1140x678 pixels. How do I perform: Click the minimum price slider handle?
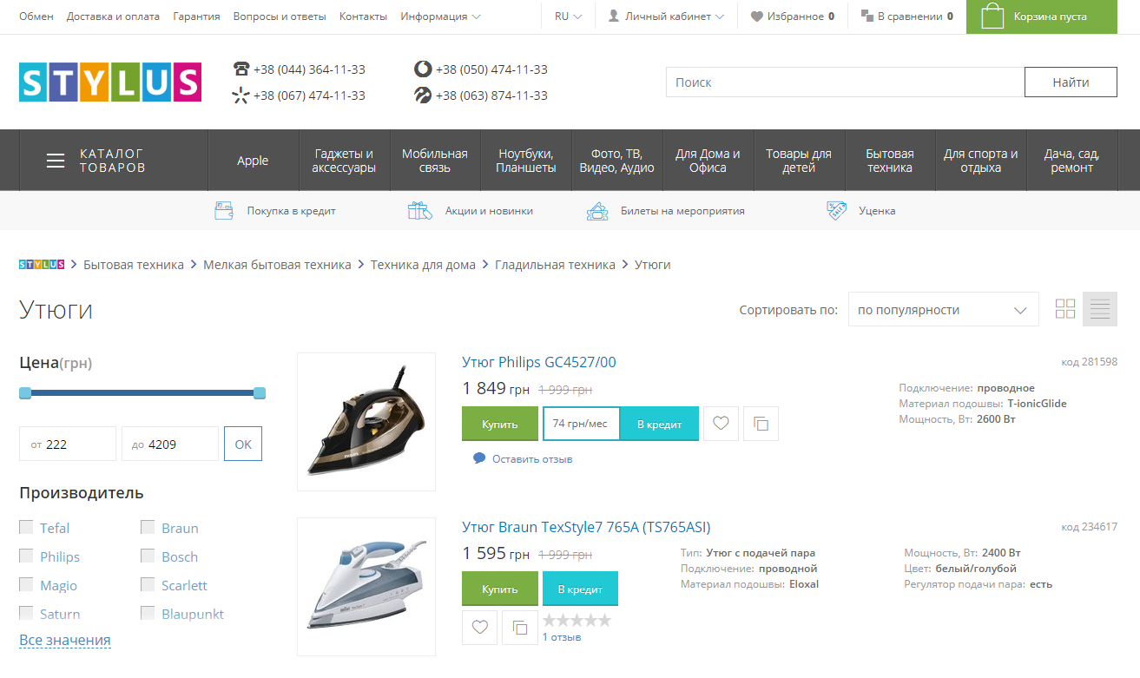[x=25, y=393]
